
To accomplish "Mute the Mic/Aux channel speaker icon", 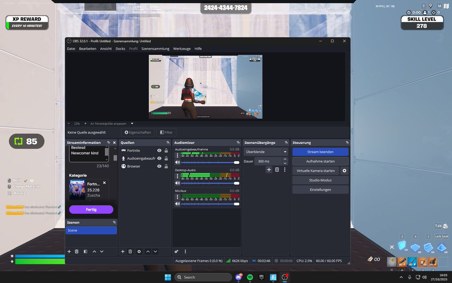I will coord(177,204).
